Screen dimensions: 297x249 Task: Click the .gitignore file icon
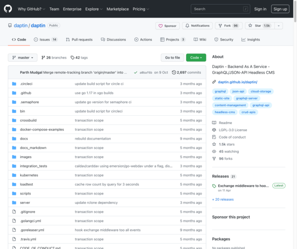[x=14, y=212]
